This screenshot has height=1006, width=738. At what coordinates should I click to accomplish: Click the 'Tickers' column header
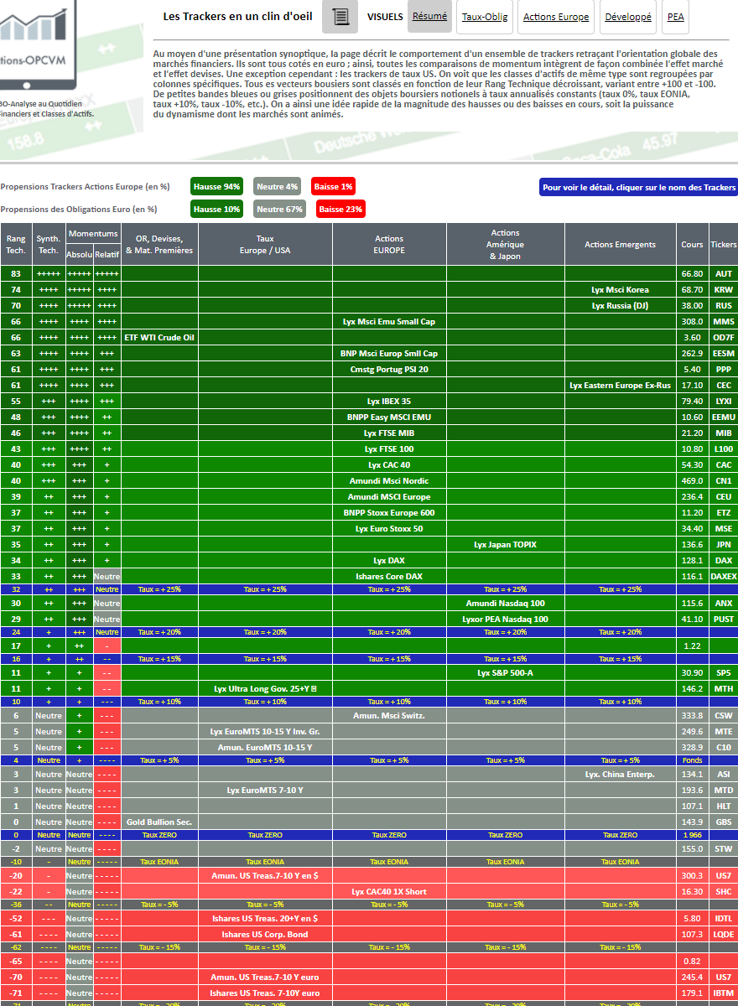coord(724,244)
